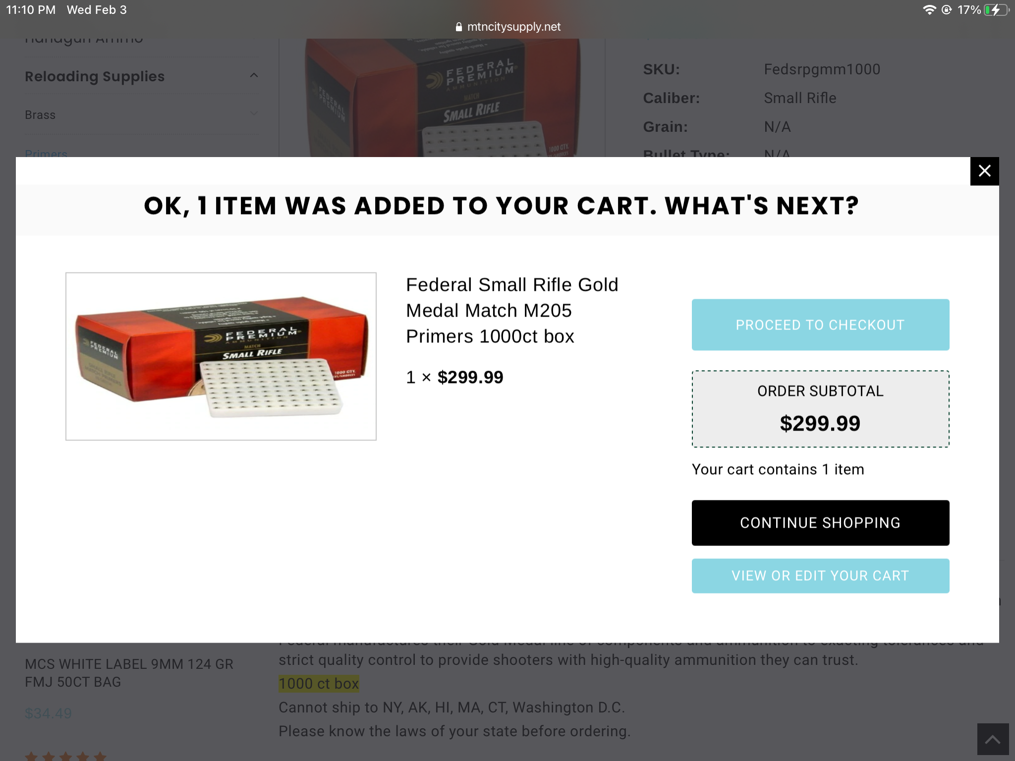The image size is (1015, 761).
Task: Tap the Wi-Fi status icon
Action: click(x=929, y=10)
